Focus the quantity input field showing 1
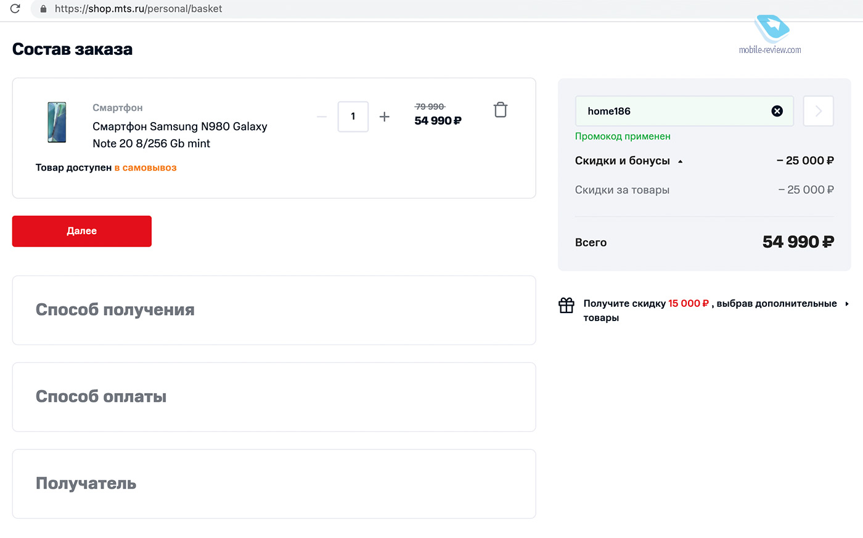 [353, 116]
